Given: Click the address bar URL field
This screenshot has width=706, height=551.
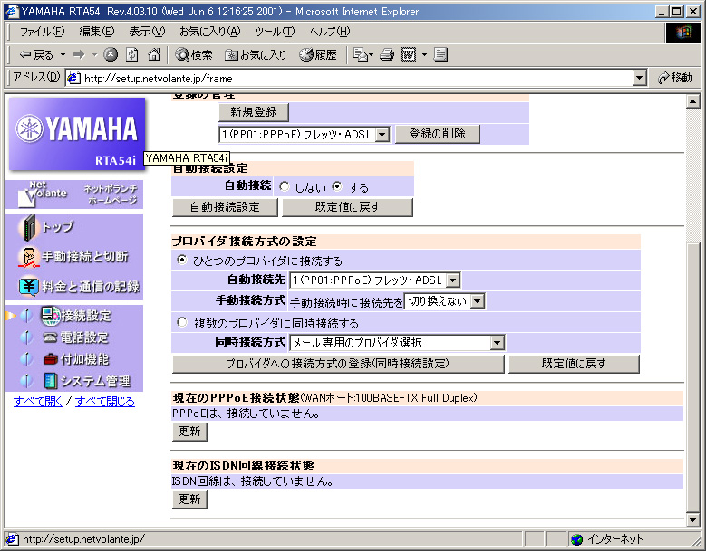Looking at the screenshot, I should click(353, 79).
